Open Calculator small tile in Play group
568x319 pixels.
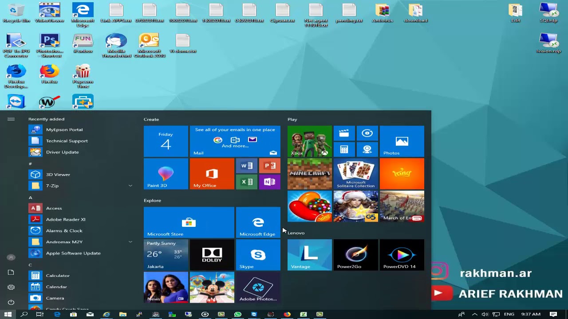[x=344, y=149]
